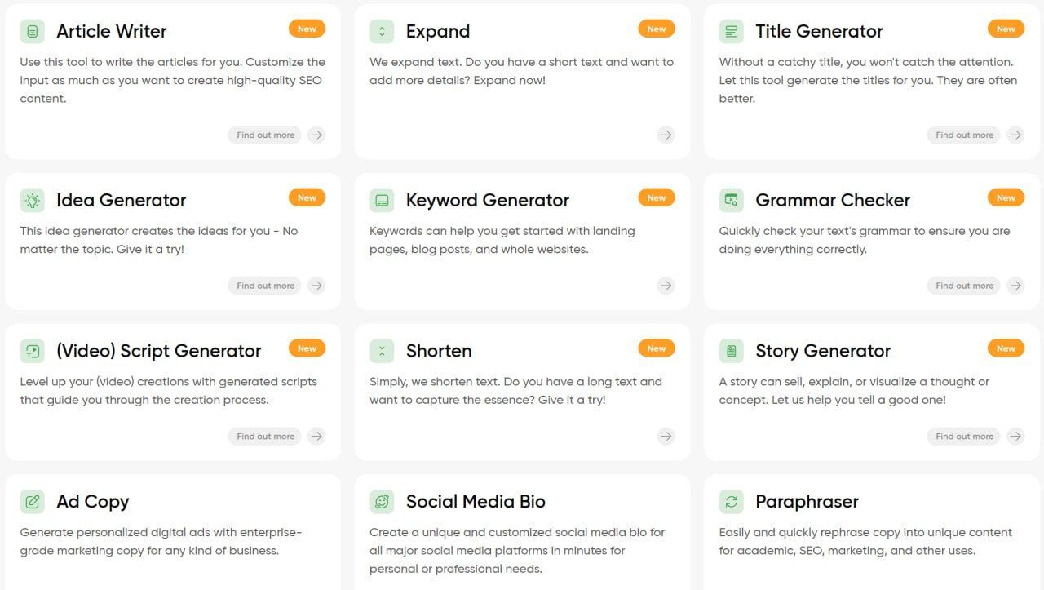
Task: Click Find out more under Grammar Checker
Action: (x=964, y=286)
